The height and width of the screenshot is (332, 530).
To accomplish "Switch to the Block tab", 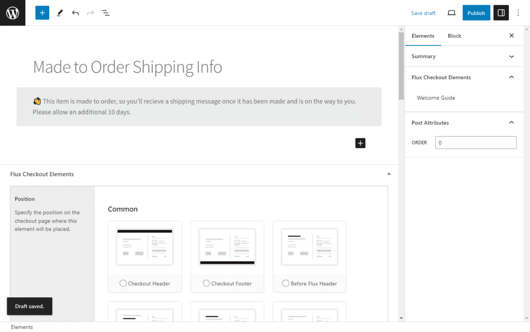I will point(454,36).
